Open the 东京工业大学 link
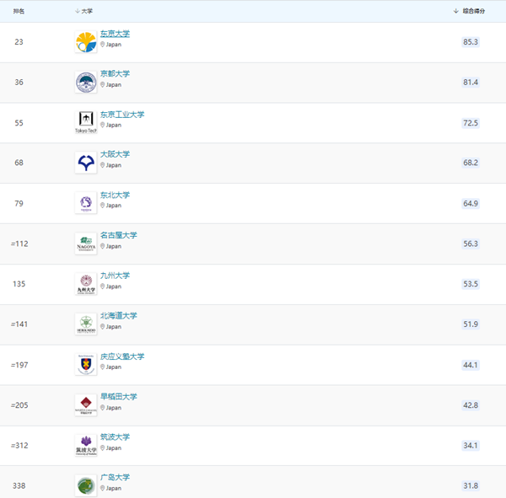Viewport: 506px width, 498px height. coord(122,115)
